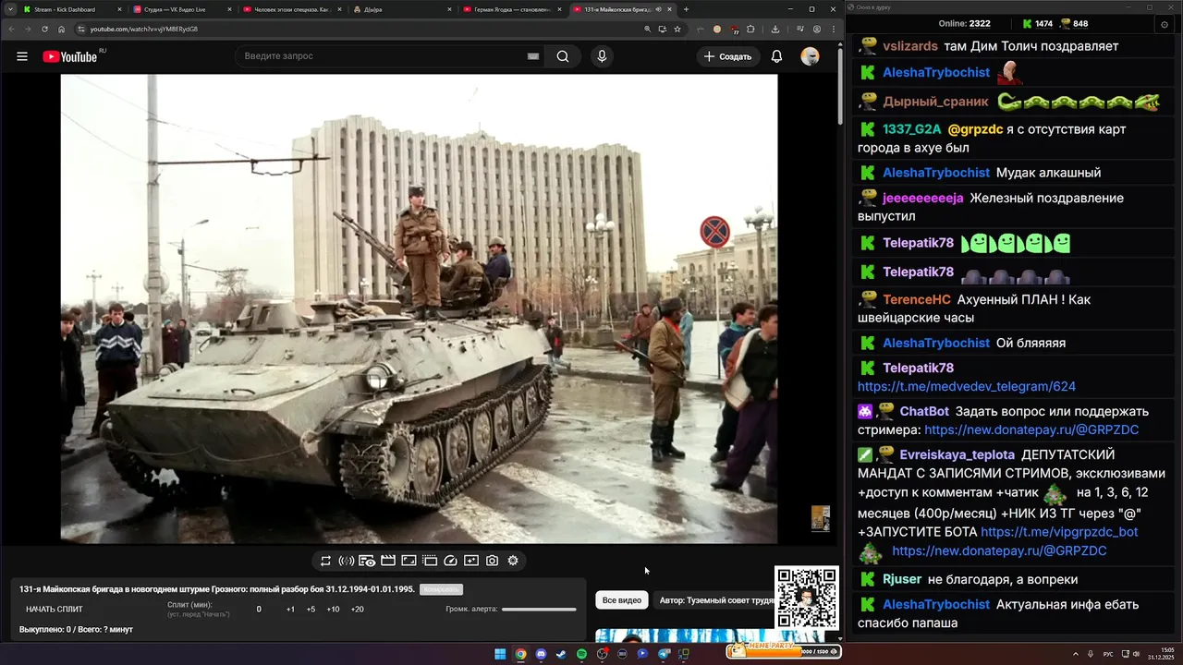Click the Копировать button beside video title
Viewport: 1183px width, 665px height.
(x=441, y=589)
